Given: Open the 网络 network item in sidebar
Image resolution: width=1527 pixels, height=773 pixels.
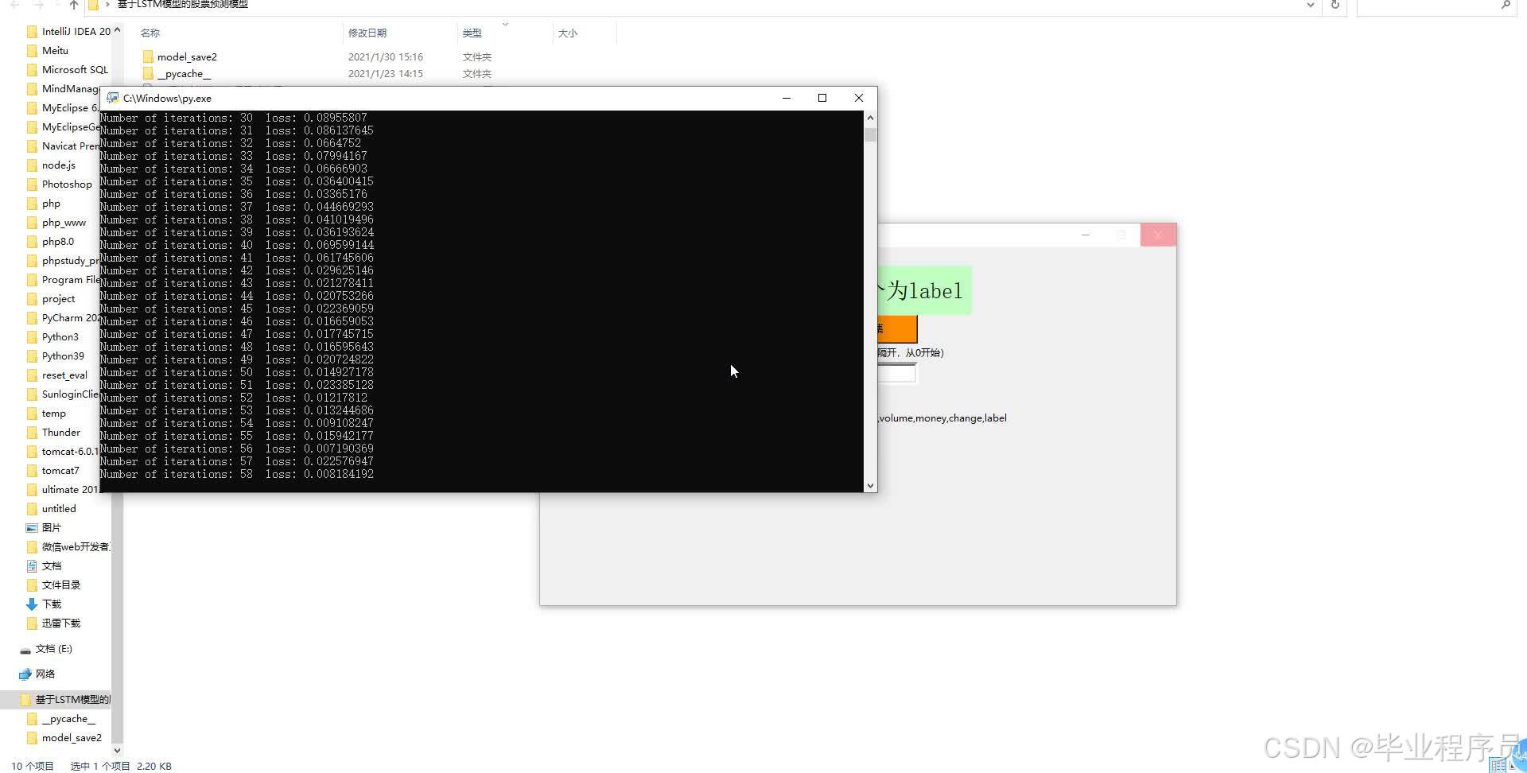Looking at the screenshot, I should (x=37, y=674).
